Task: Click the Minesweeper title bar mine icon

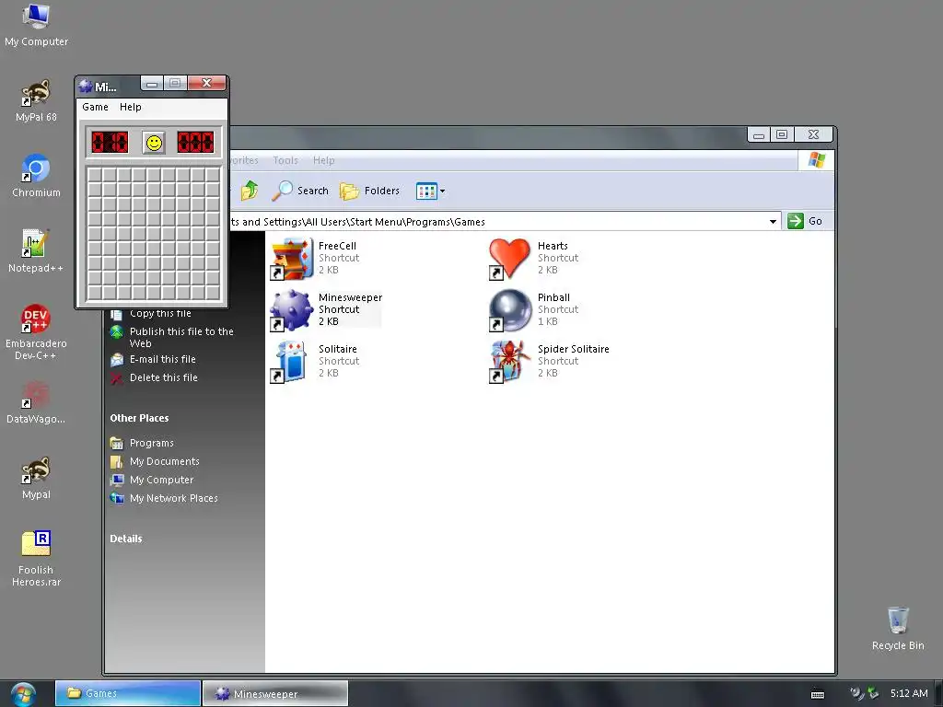Action: point(86,87)
